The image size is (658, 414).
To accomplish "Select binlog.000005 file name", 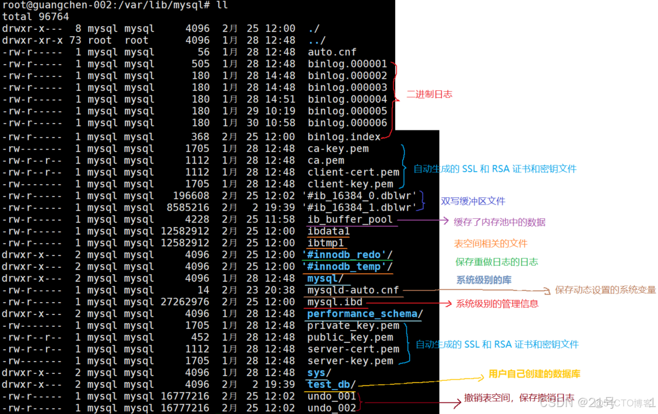I will [347, 111].
